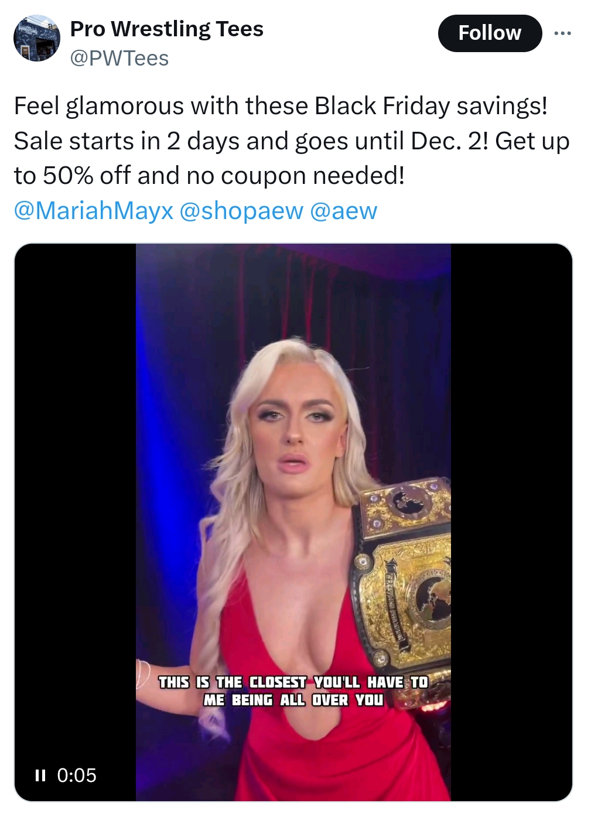Open the Pro Wrestling Tees profile avatar
591x817 pixels.
[x=37, y=38]
